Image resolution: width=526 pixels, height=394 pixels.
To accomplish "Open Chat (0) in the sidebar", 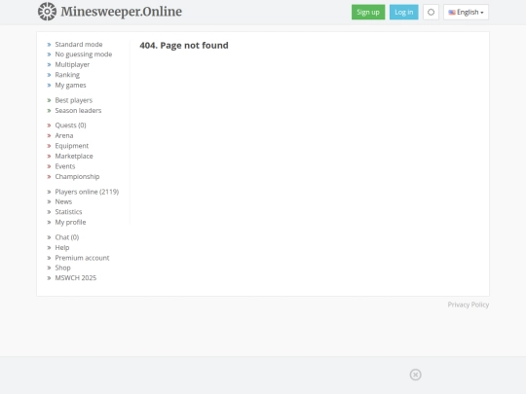I will 67,237.
